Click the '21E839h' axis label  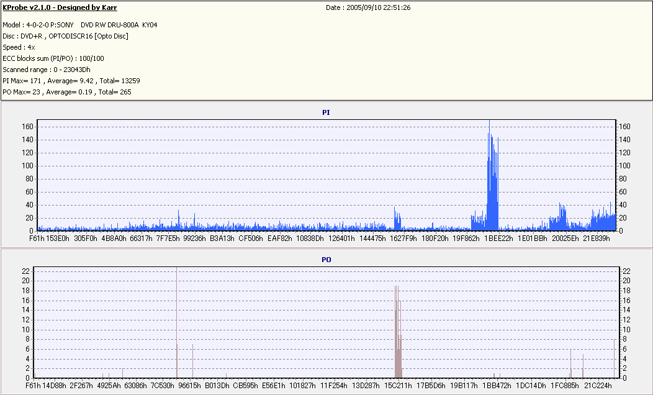click(597, 238)
